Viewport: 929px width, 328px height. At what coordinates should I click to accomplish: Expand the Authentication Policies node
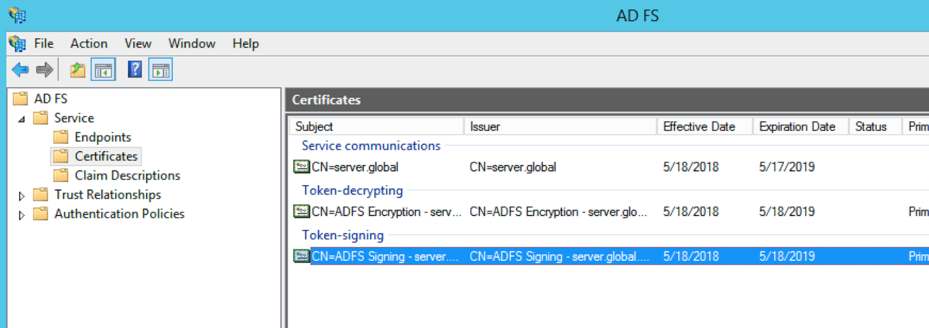click(x=21, y=215)
